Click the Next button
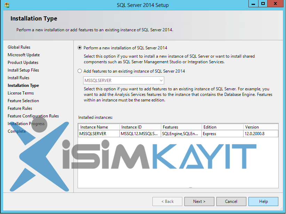 199,201
